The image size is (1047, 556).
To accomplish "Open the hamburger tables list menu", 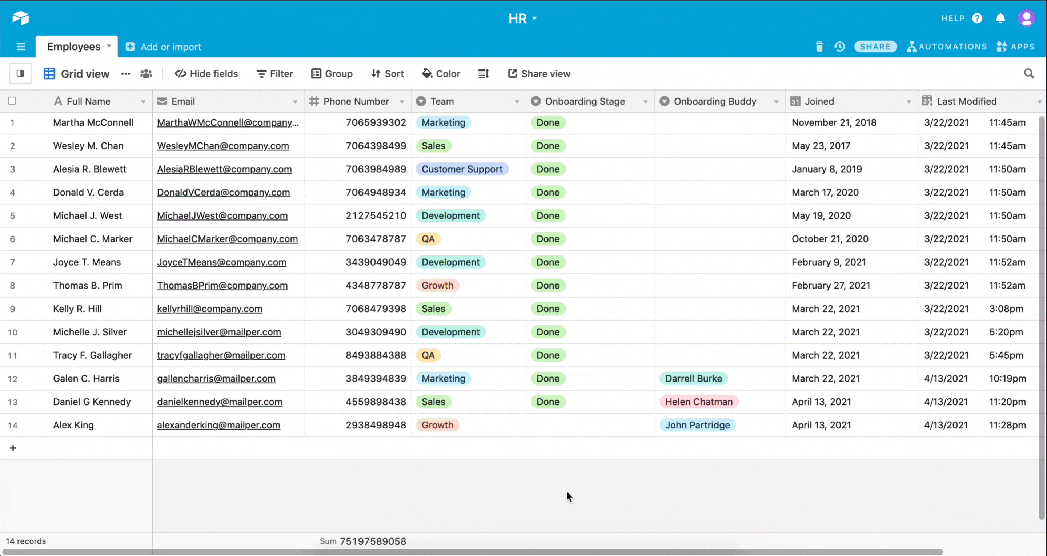I will pyautogui.click(x=21, y=47).
